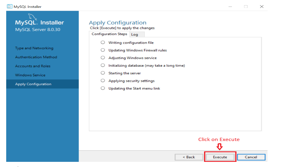Click the Initializing database status circle

103,65
